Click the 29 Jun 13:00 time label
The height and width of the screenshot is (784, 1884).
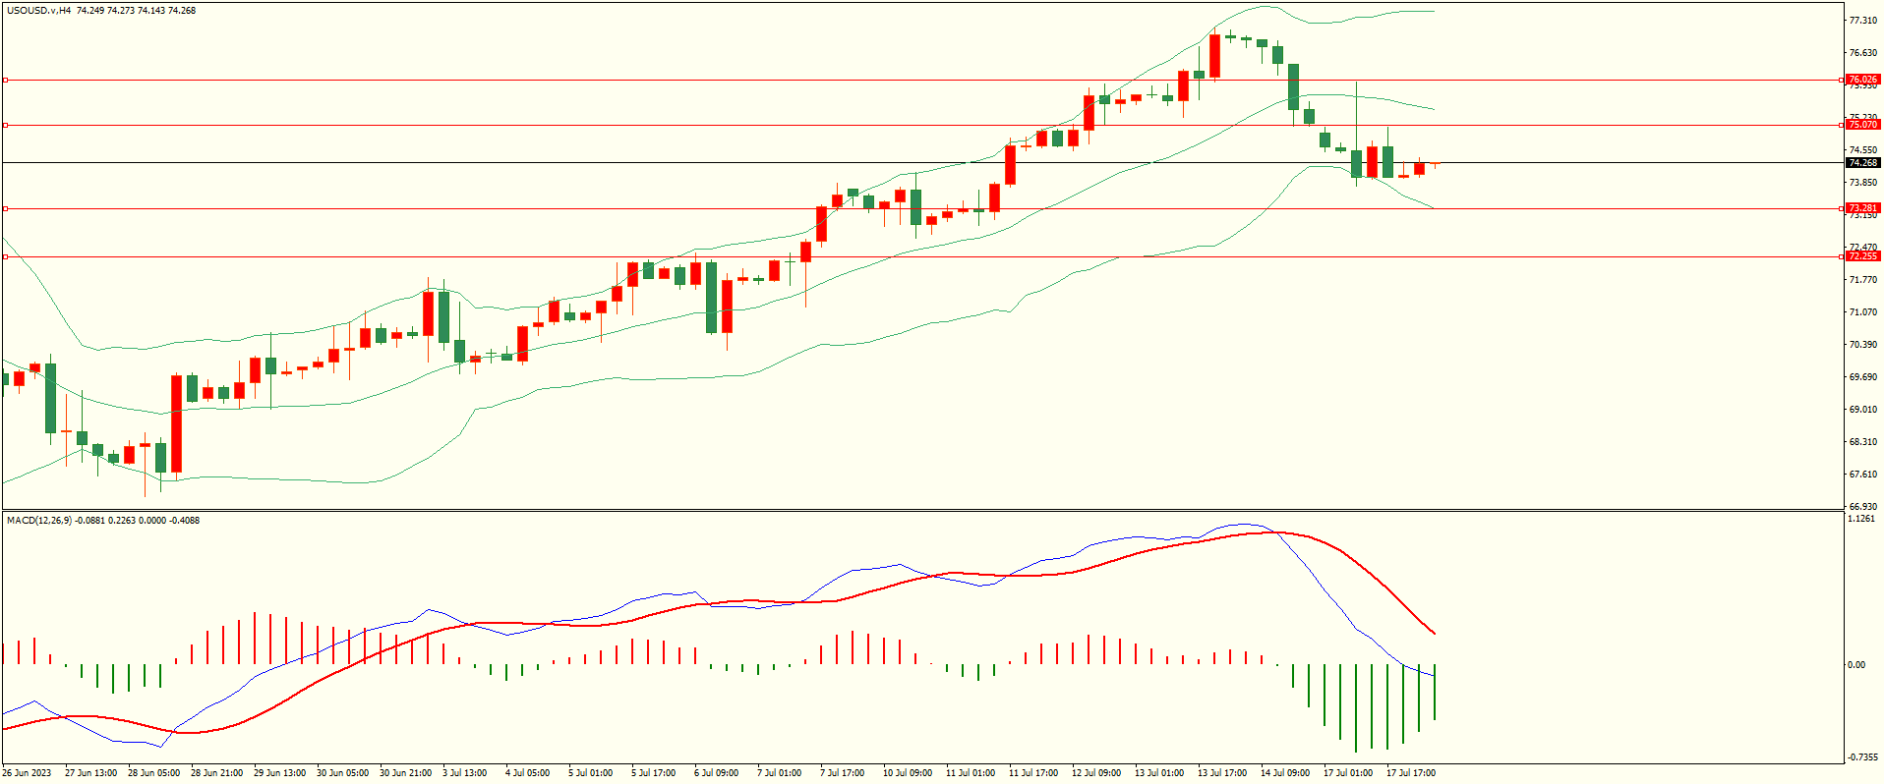pos(279,773)
